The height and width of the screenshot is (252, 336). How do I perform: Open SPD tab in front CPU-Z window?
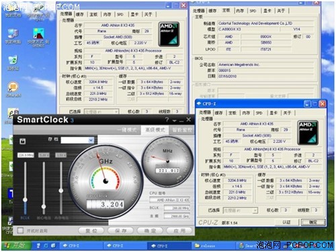click(259, 113)
